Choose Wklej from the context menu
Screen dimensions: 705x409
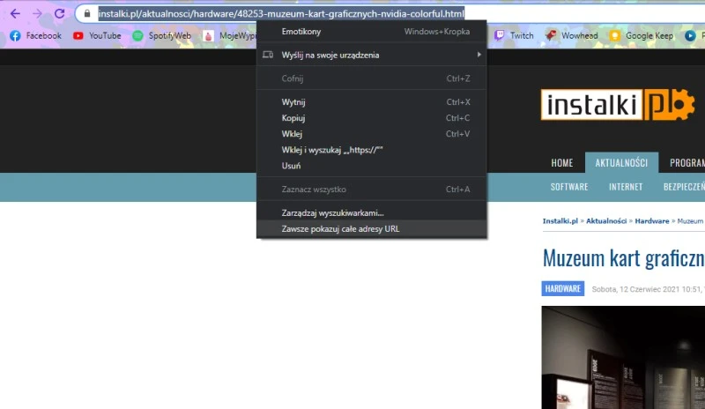coord(371,134)
